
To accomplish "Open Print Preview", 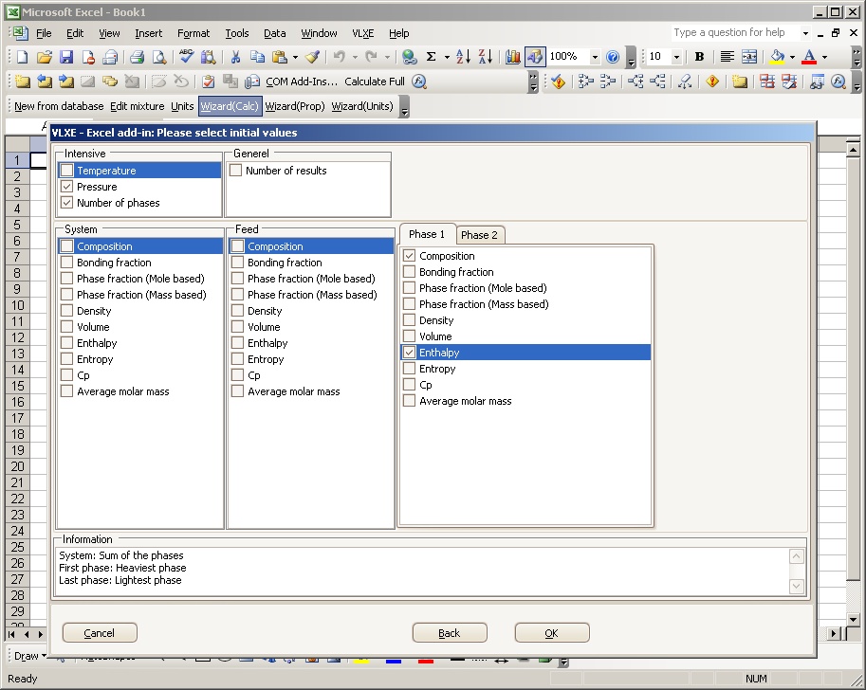I will [x=159, y=56].
